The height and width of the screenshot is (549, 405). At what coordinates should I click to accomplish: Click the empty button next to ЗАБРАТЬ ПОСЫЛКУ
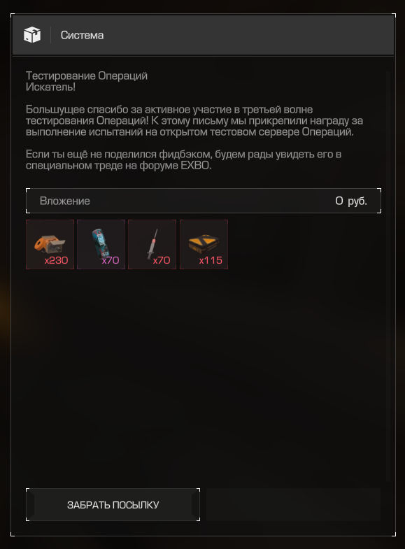click(293, 504)
